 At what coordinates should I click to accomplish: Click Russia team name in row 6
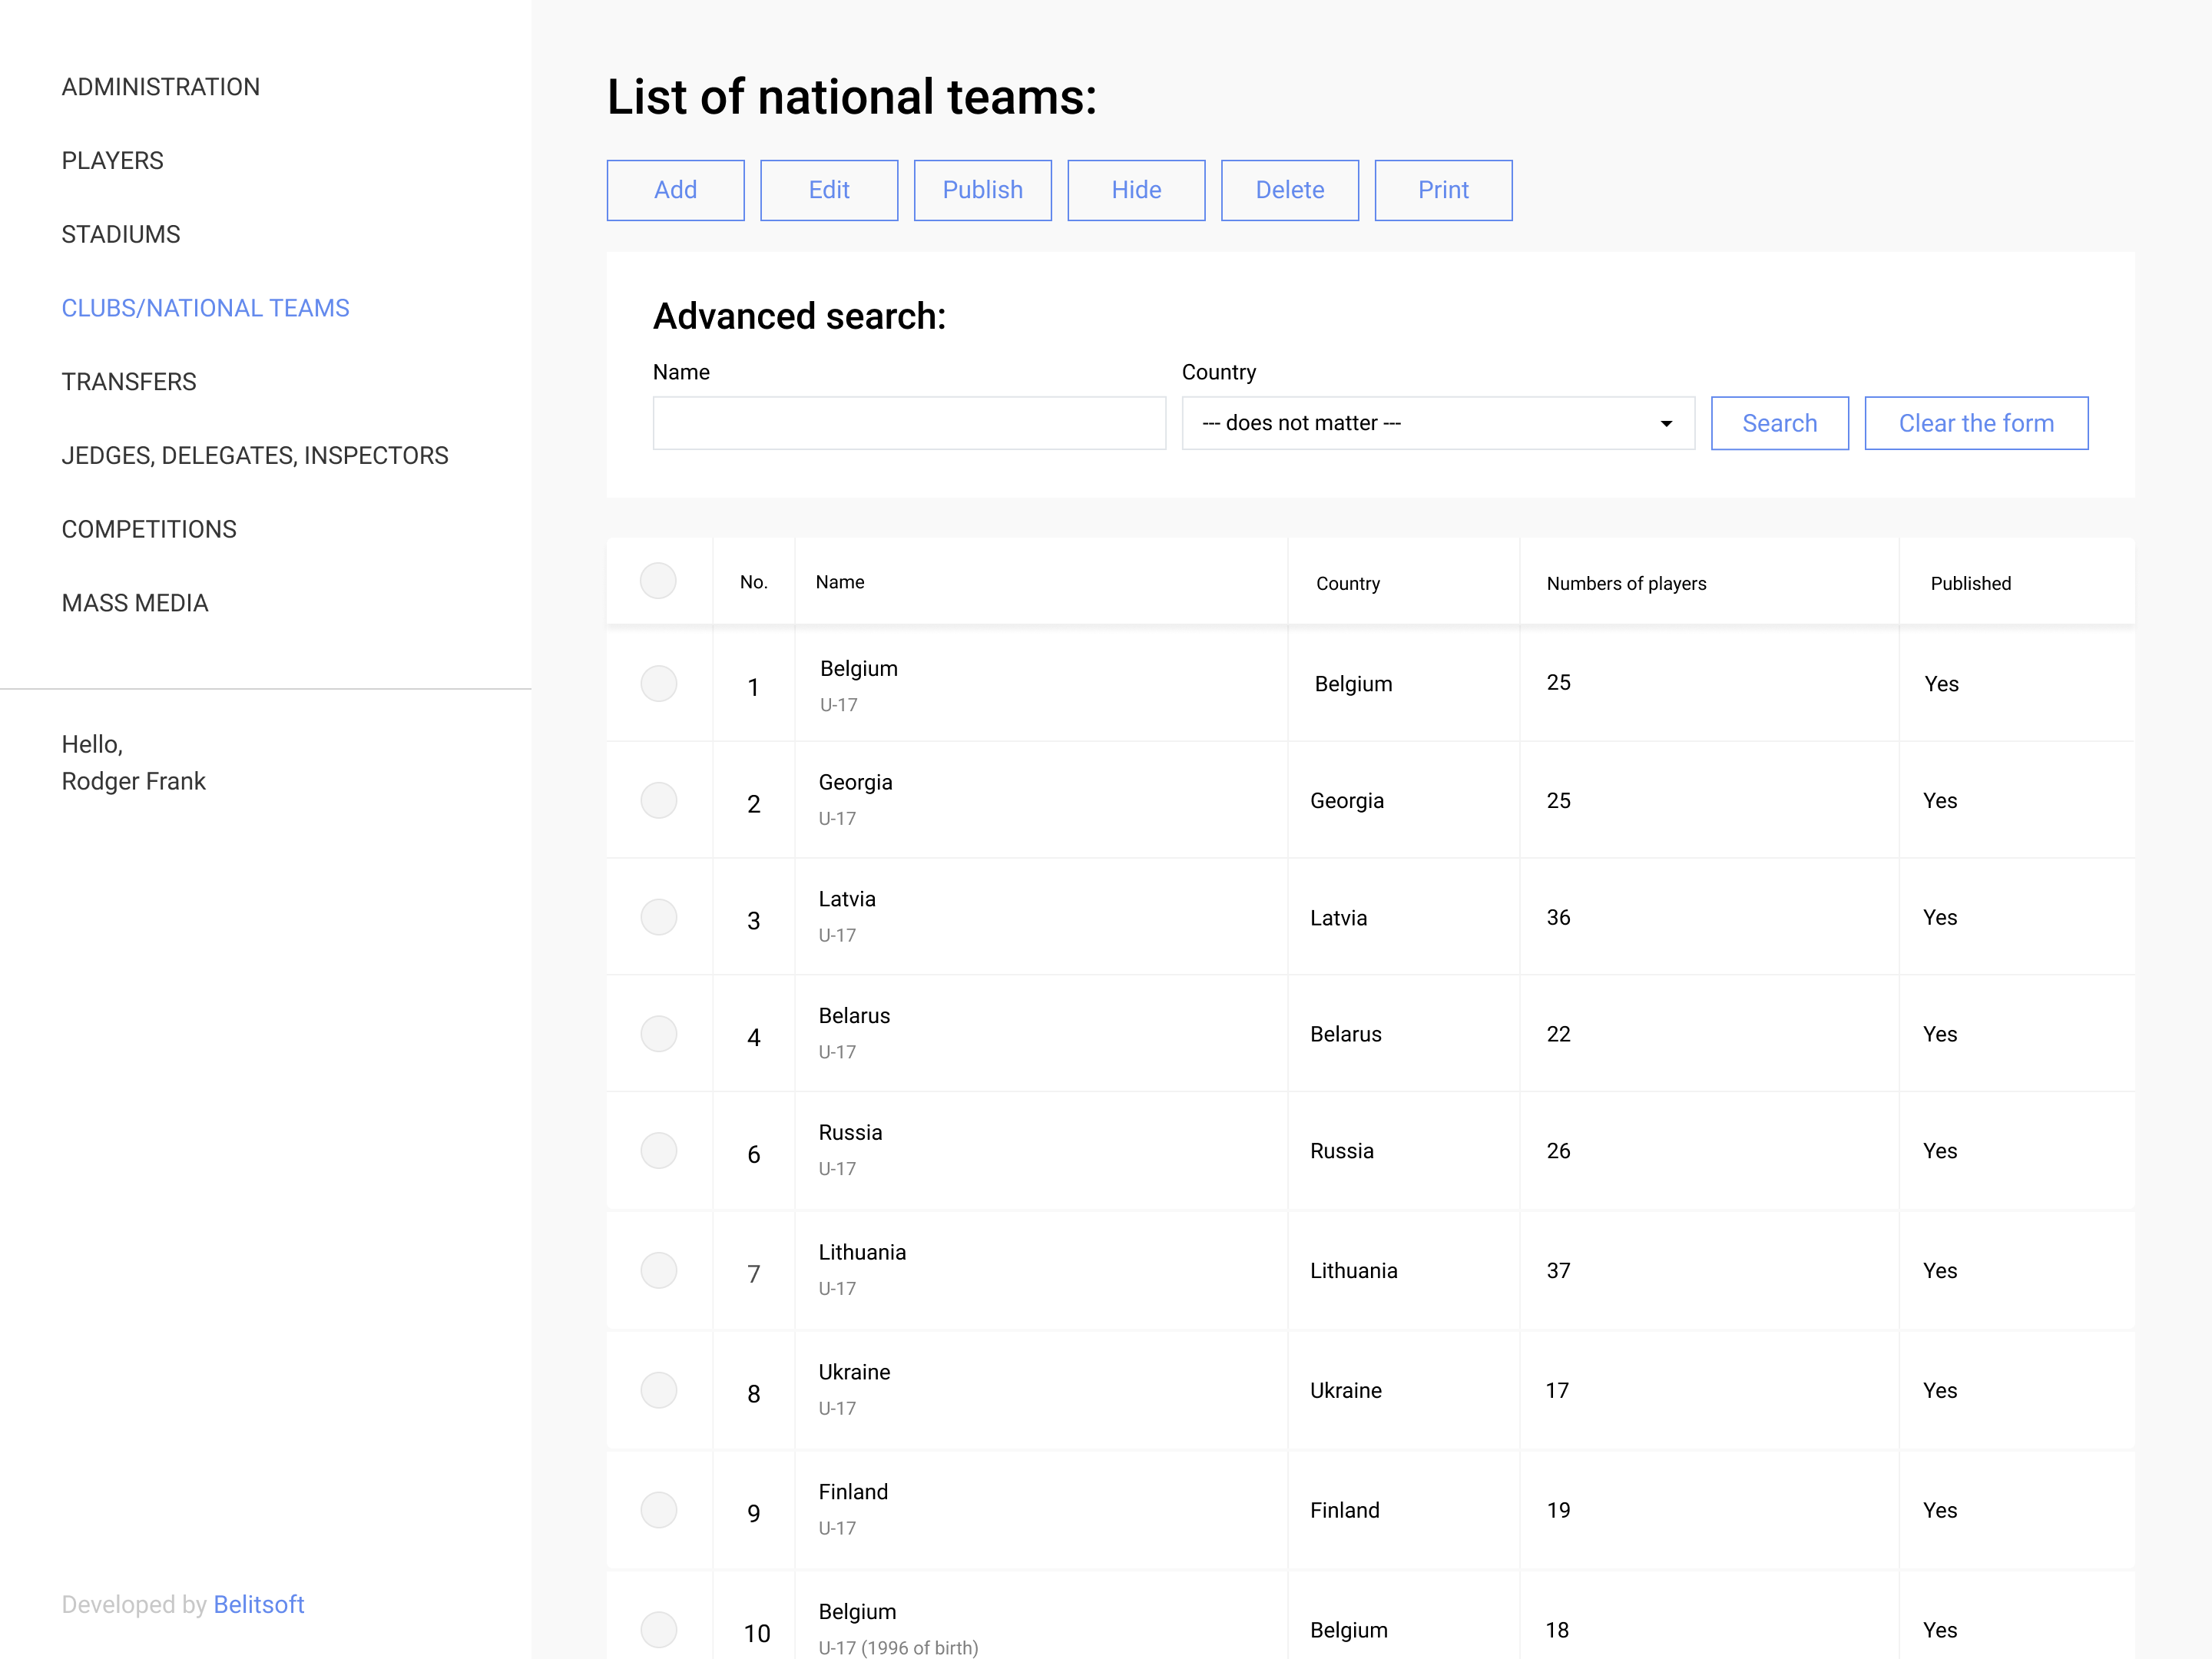point(851,1133)
